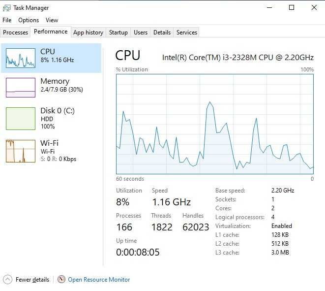The width and height of the screenshot is (325, 291).
Task: Open the File menu
Action: tap(7, 20)
